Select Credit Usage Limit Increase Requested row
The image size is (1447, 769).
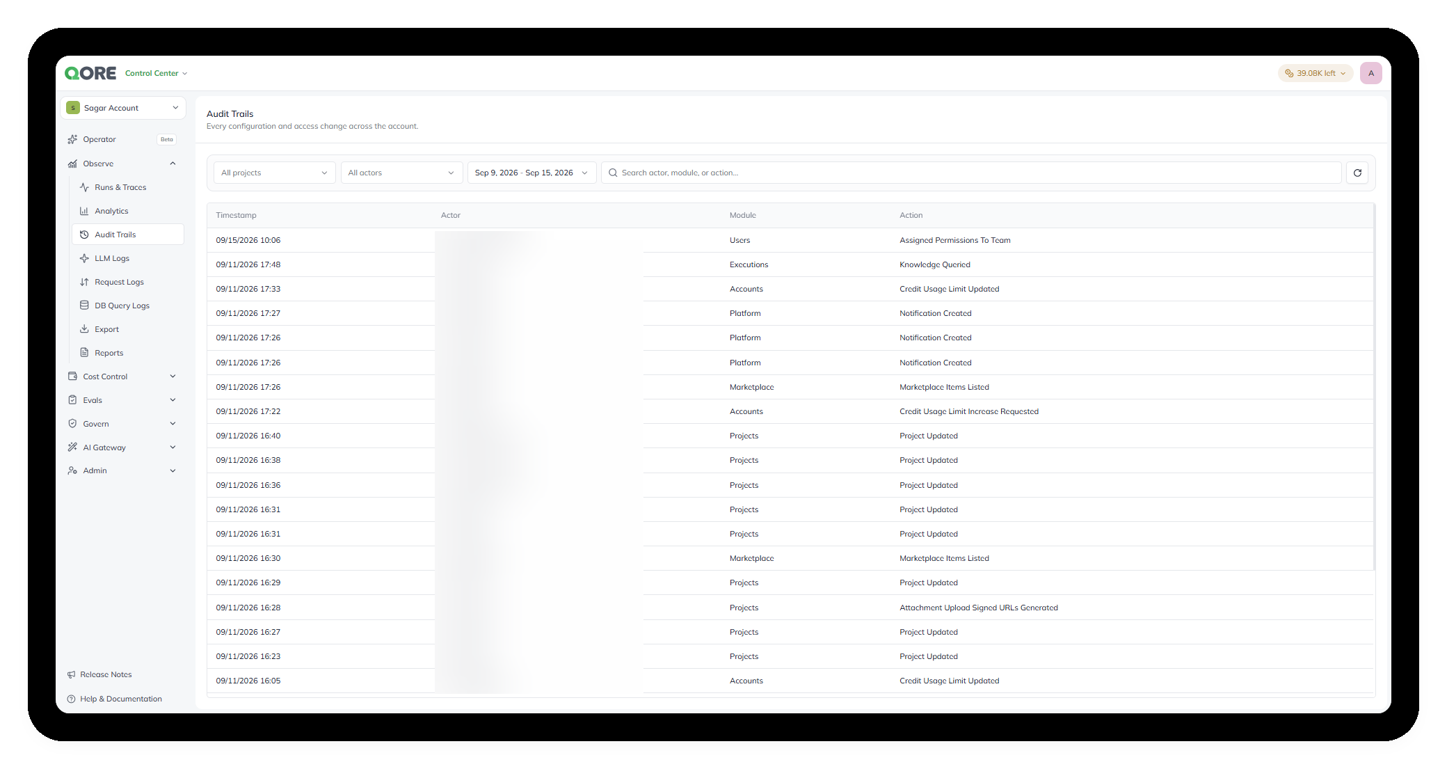click(790, 411)
